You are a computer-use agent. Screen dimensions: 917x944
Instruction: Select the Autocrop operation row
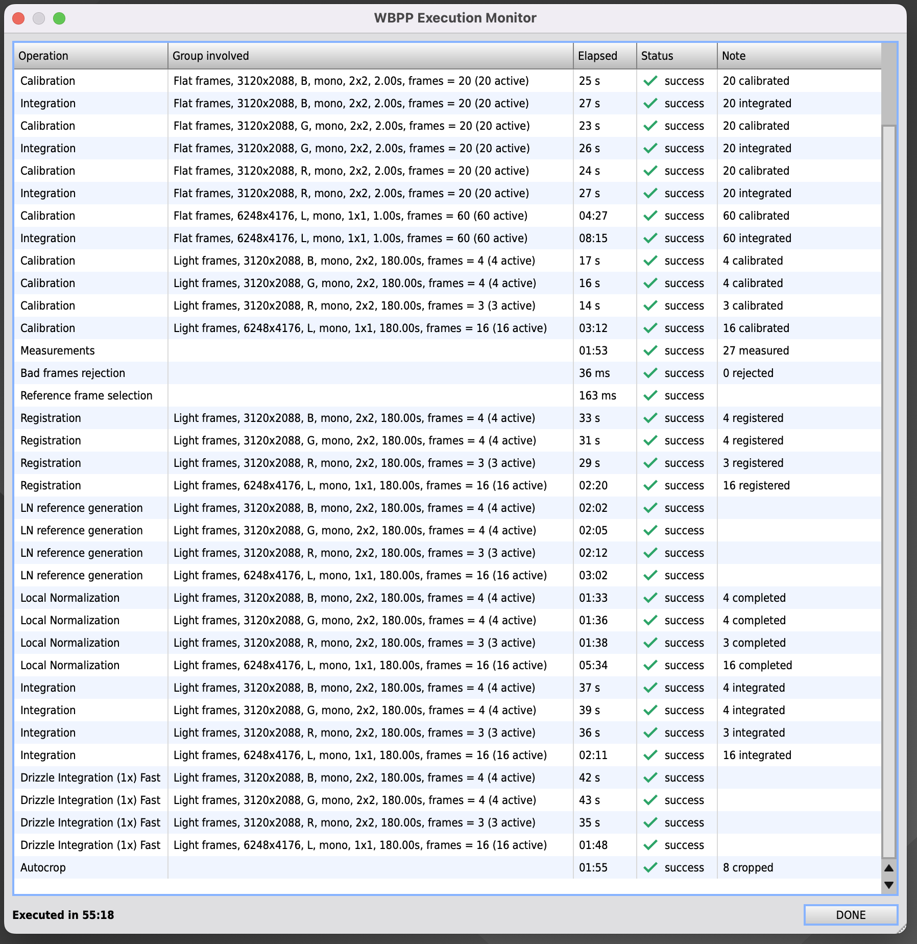pos(43,867)
